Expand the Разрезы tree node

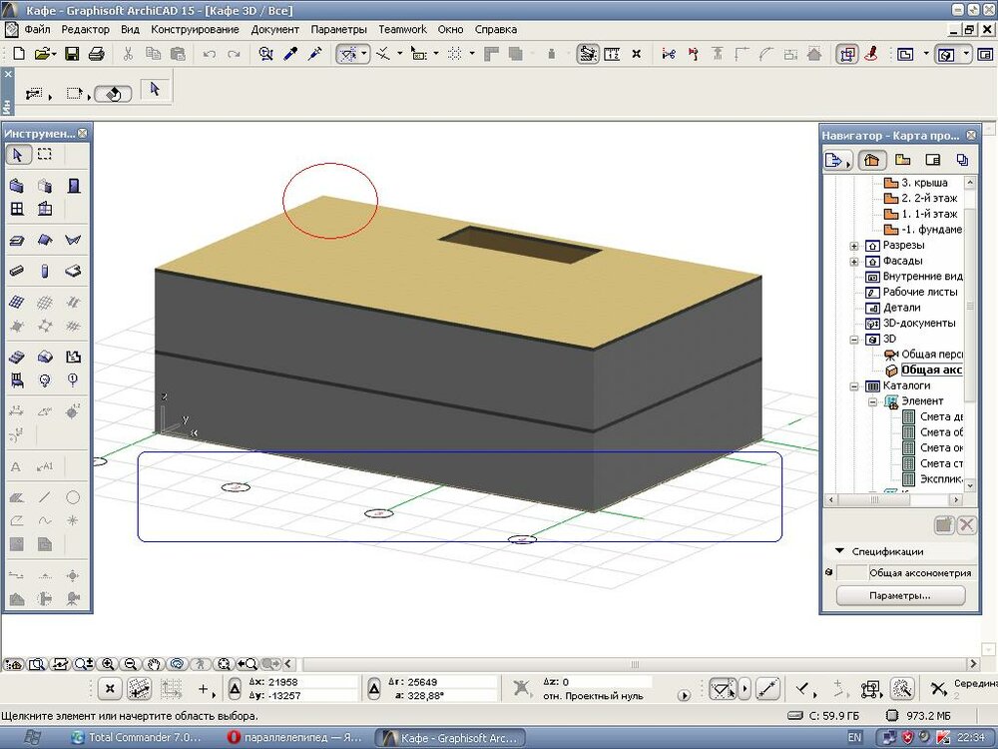854,246
